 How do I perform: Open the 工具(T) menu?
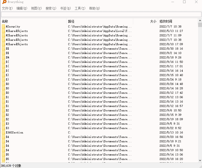(80, 8)
